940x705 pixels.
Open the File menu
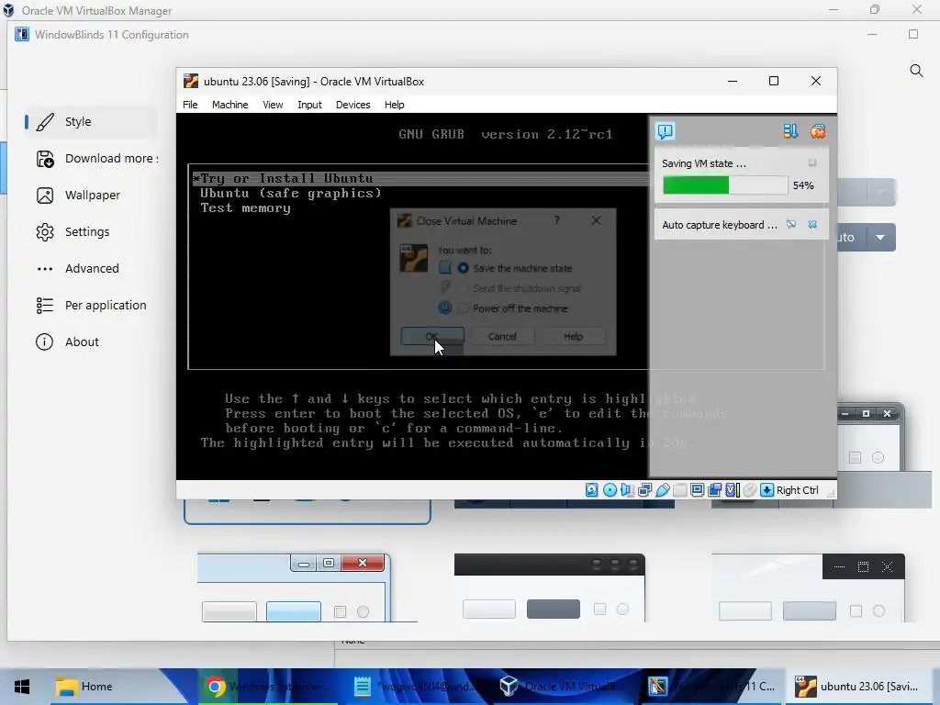(190, 105)
